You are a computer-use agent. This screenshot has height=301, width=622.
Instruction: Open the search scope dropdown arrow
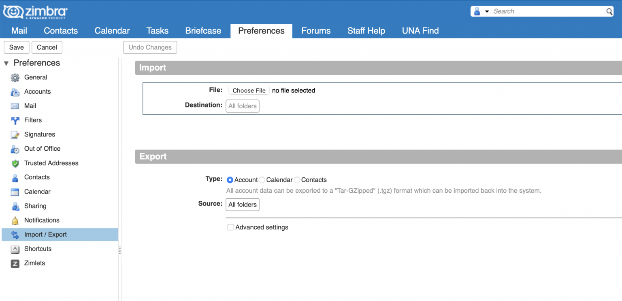coord(486,11)
